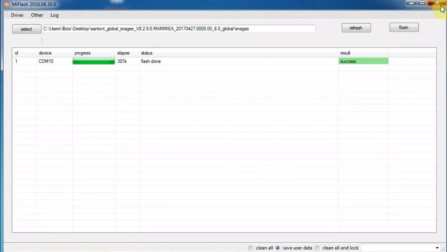Click the firmware images path field
447x252 pixels.
click(x=179, y=28)
